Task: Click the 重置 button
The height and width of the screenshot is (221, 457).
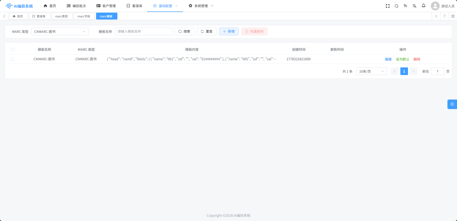Action: 206,31
